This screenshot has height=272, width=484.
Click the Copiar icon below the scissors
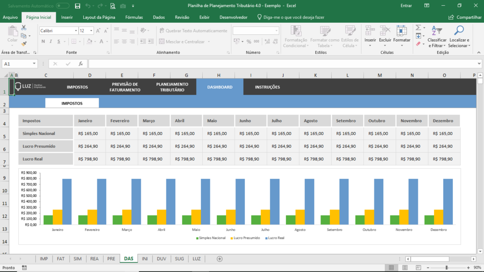pos(24,36)
